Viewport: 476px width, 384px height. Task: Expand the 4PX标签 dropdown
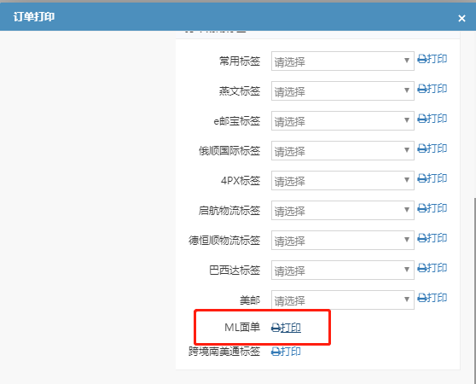click(x=343, y=181)
